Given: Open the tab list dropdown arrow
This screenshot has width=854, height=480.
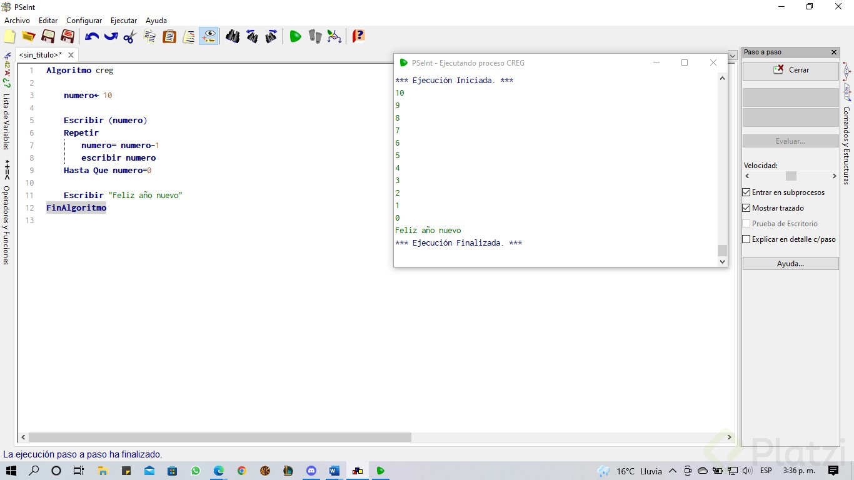Looking at the screenshot, I should pos(733,56).
